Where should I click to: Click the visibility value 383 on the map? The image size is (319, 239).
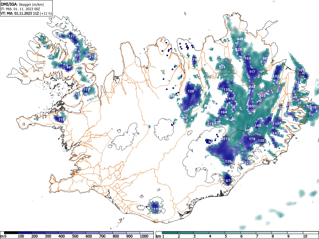(265, 58)
